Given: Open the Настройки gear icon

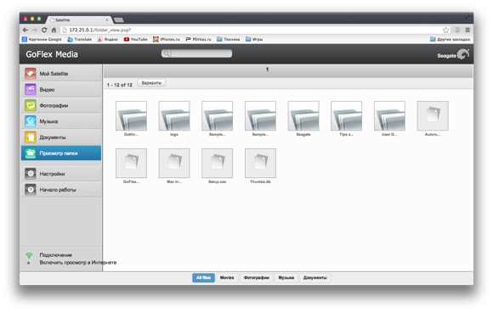Looking at the screenshot, I should (31, 174).
